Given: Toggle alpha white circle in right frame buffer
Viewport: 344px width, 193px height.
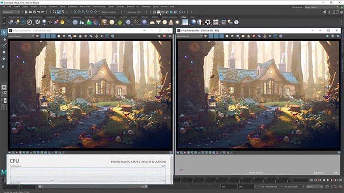Looking at the screenshot, I should [x=227, y=36].
